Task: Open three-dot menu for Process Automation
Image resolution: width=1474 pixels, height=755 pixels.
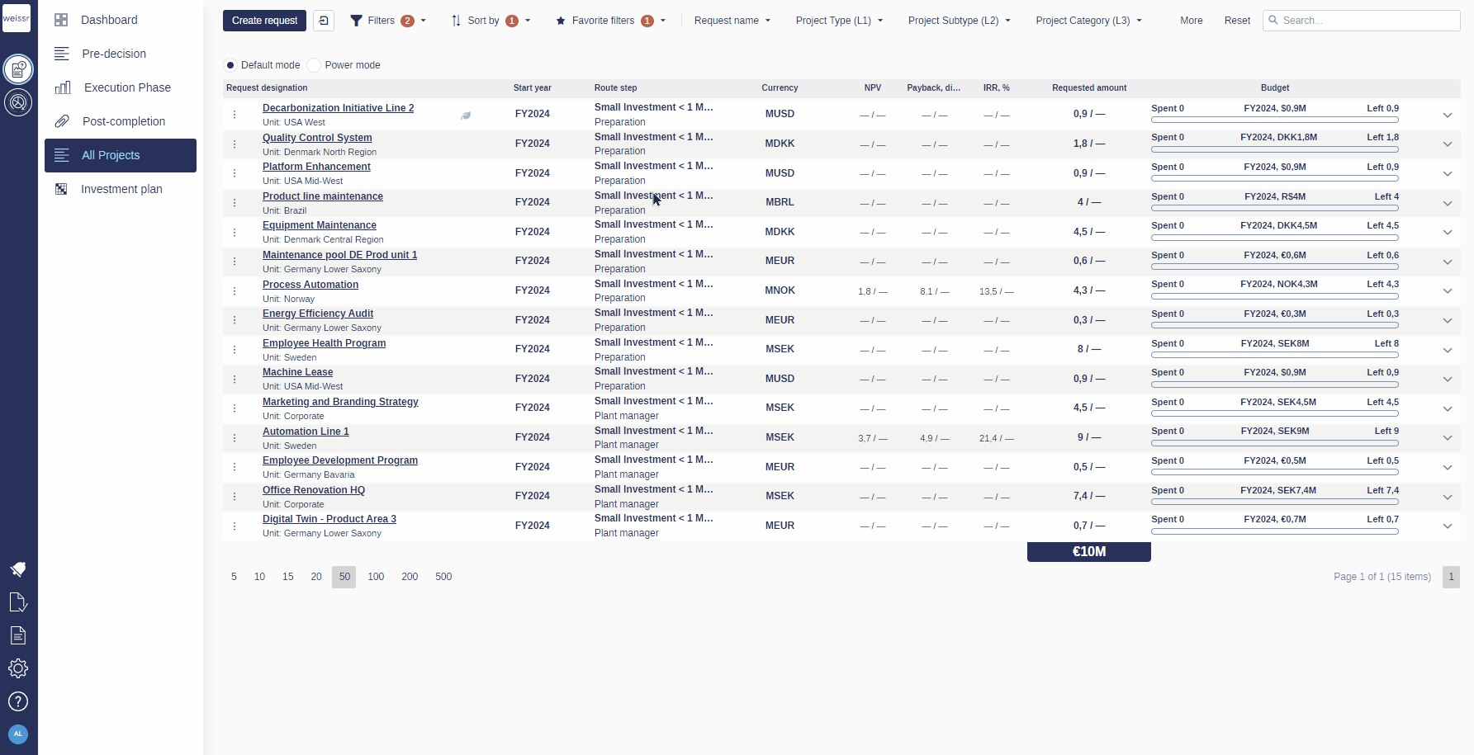Action: point(235,290)
